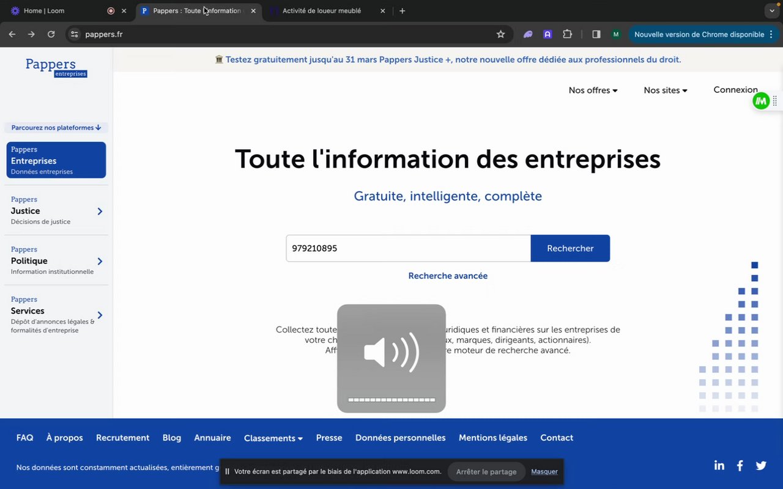Open Presse footer link

pyautogui.click(x=329, y=438)
